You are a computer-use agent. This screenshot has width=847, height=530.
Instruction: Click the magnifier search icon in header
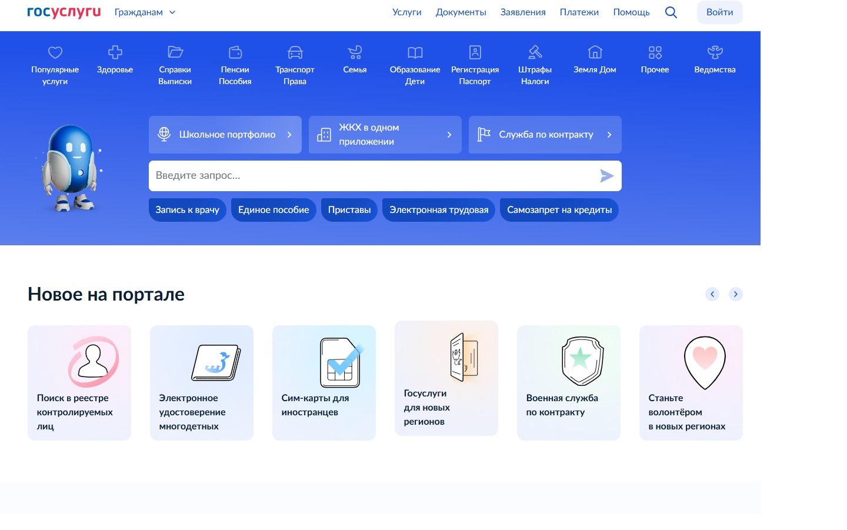tap(671, 12)
